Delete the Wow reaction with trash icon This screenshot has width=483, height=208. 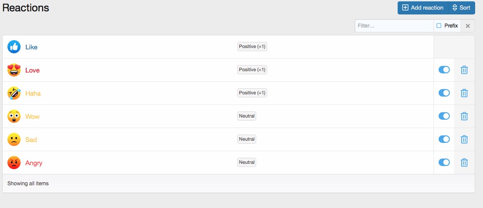coord(464,116)
